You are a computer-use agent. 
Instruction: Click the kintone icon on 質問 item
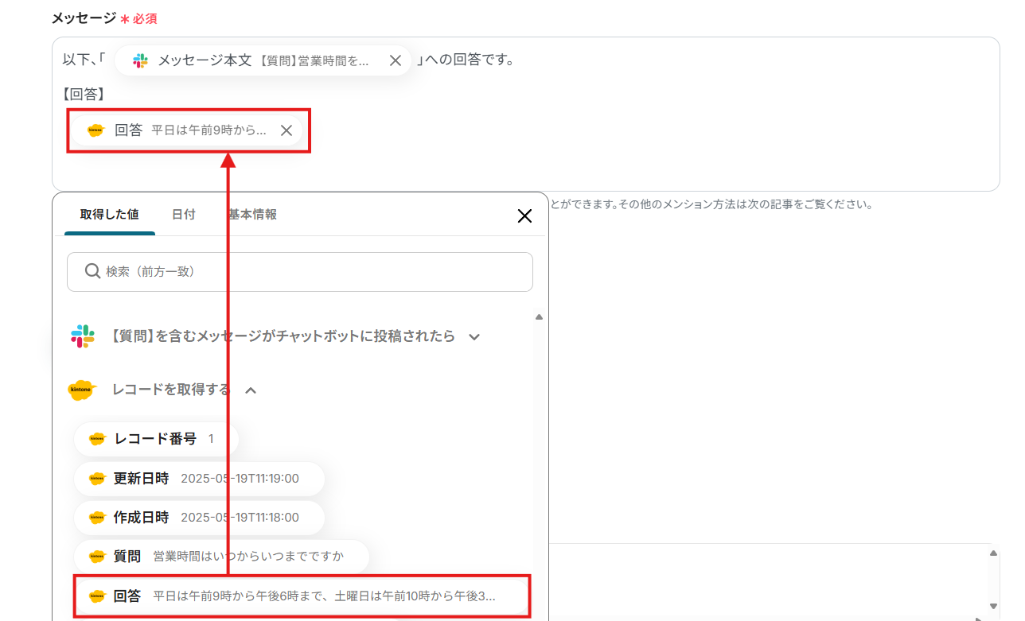[x=97, y=557]
